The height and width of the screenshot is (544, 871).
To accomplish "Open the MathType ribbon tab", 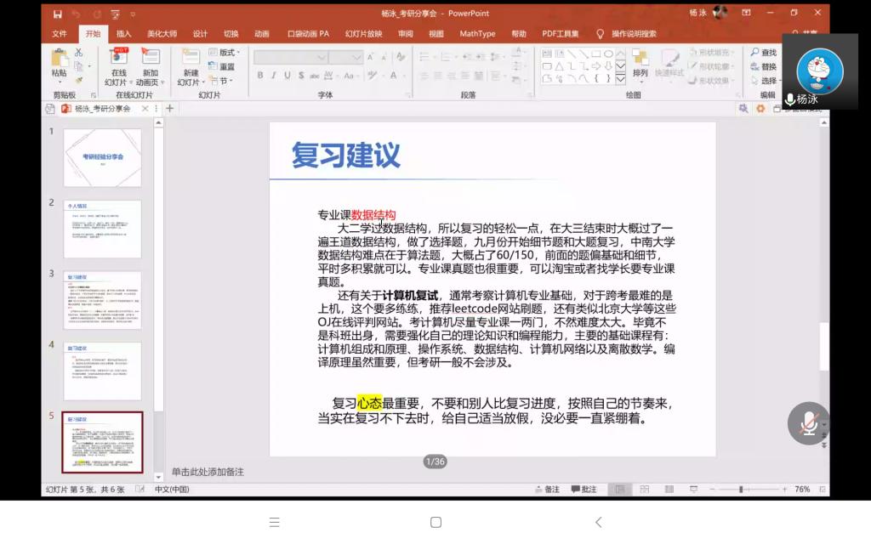I will click(x=477, y=34).
